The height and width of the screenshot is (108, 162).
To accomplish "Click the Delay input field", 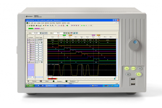I will [x=58, y=33].
